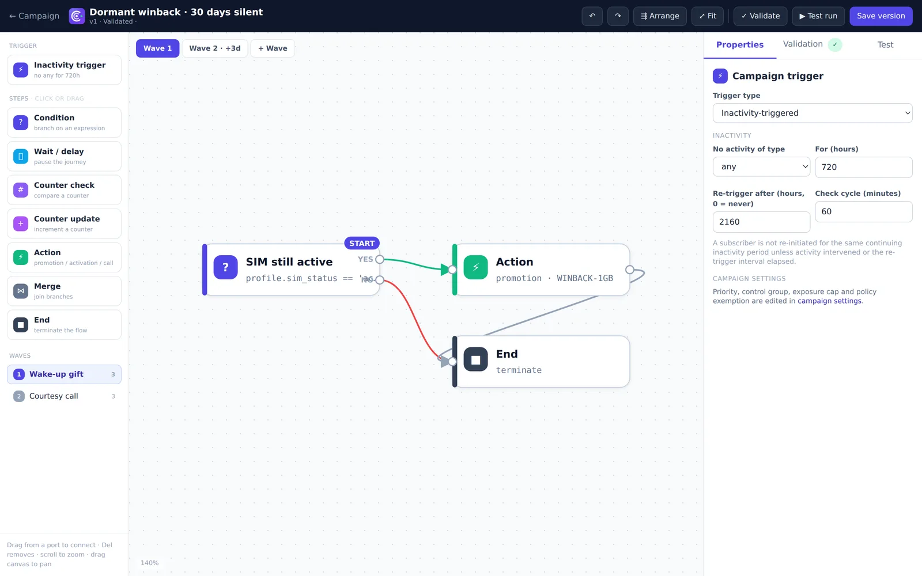Switch to the Properties tab
Image resolution: width=922 pixels, height=576 pixels.
pyautogui.click(x=739, y=45)
